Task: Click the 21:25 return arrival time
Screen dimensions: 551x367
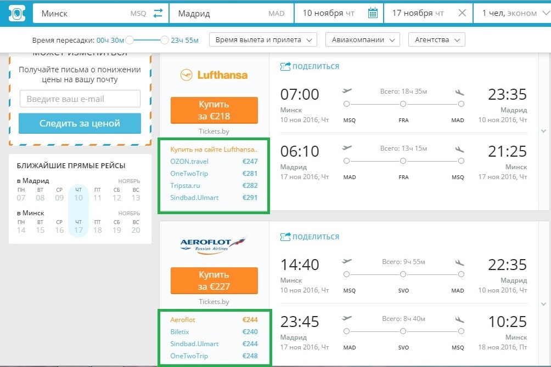Action: pyautogui.click(x=508, y=151)
